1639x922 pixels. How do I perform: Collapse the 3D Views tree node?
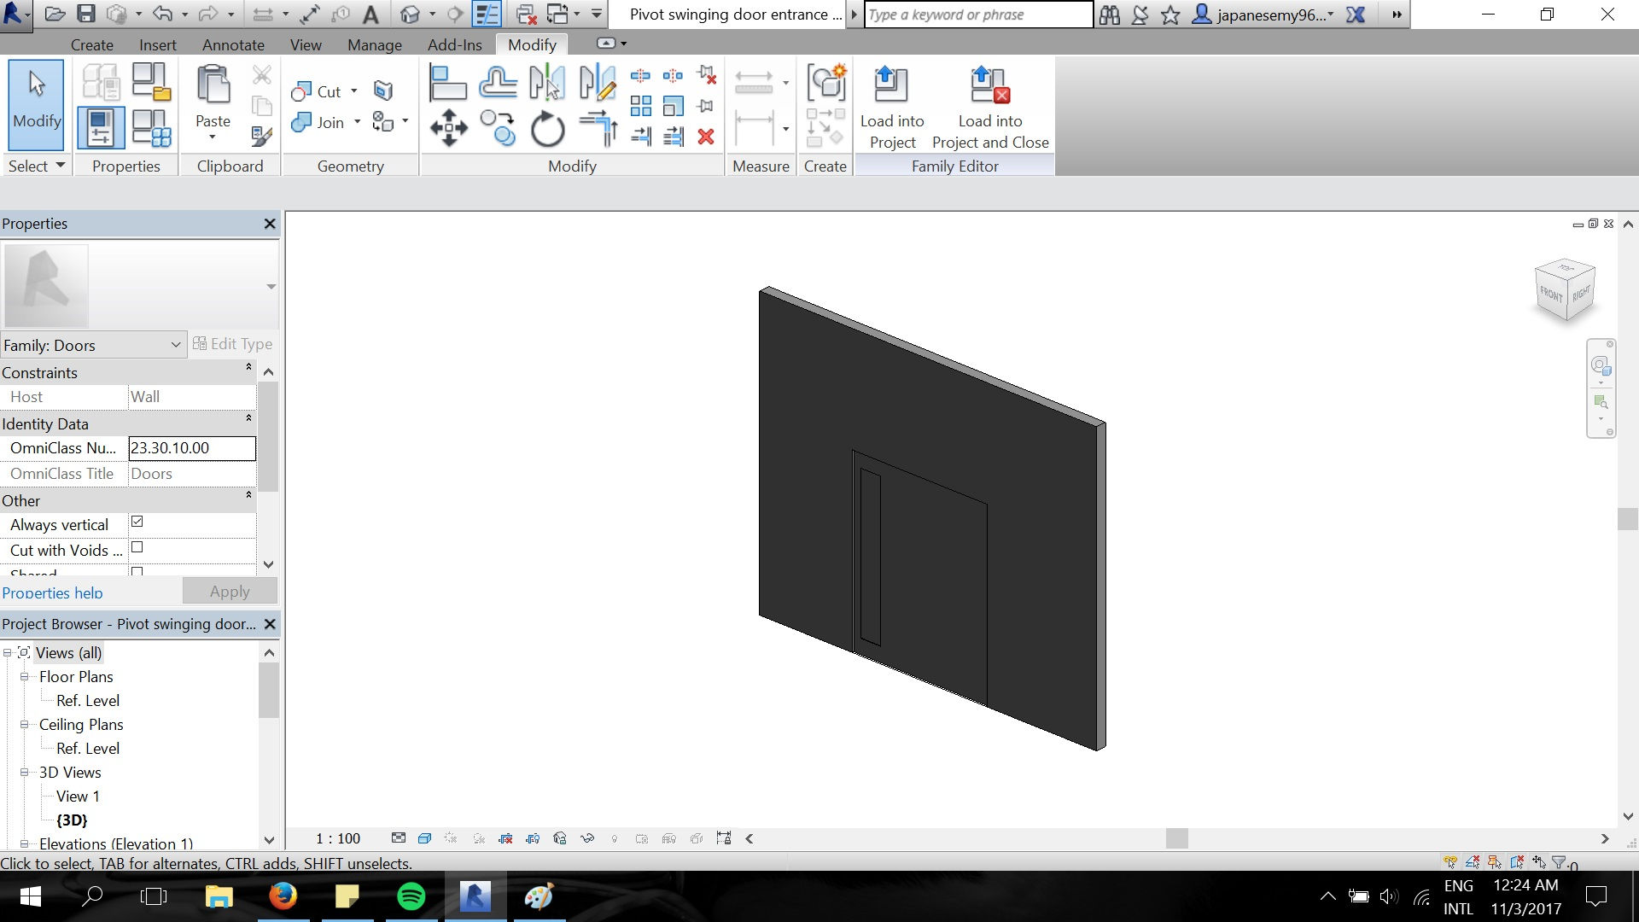tap(25, 772)
